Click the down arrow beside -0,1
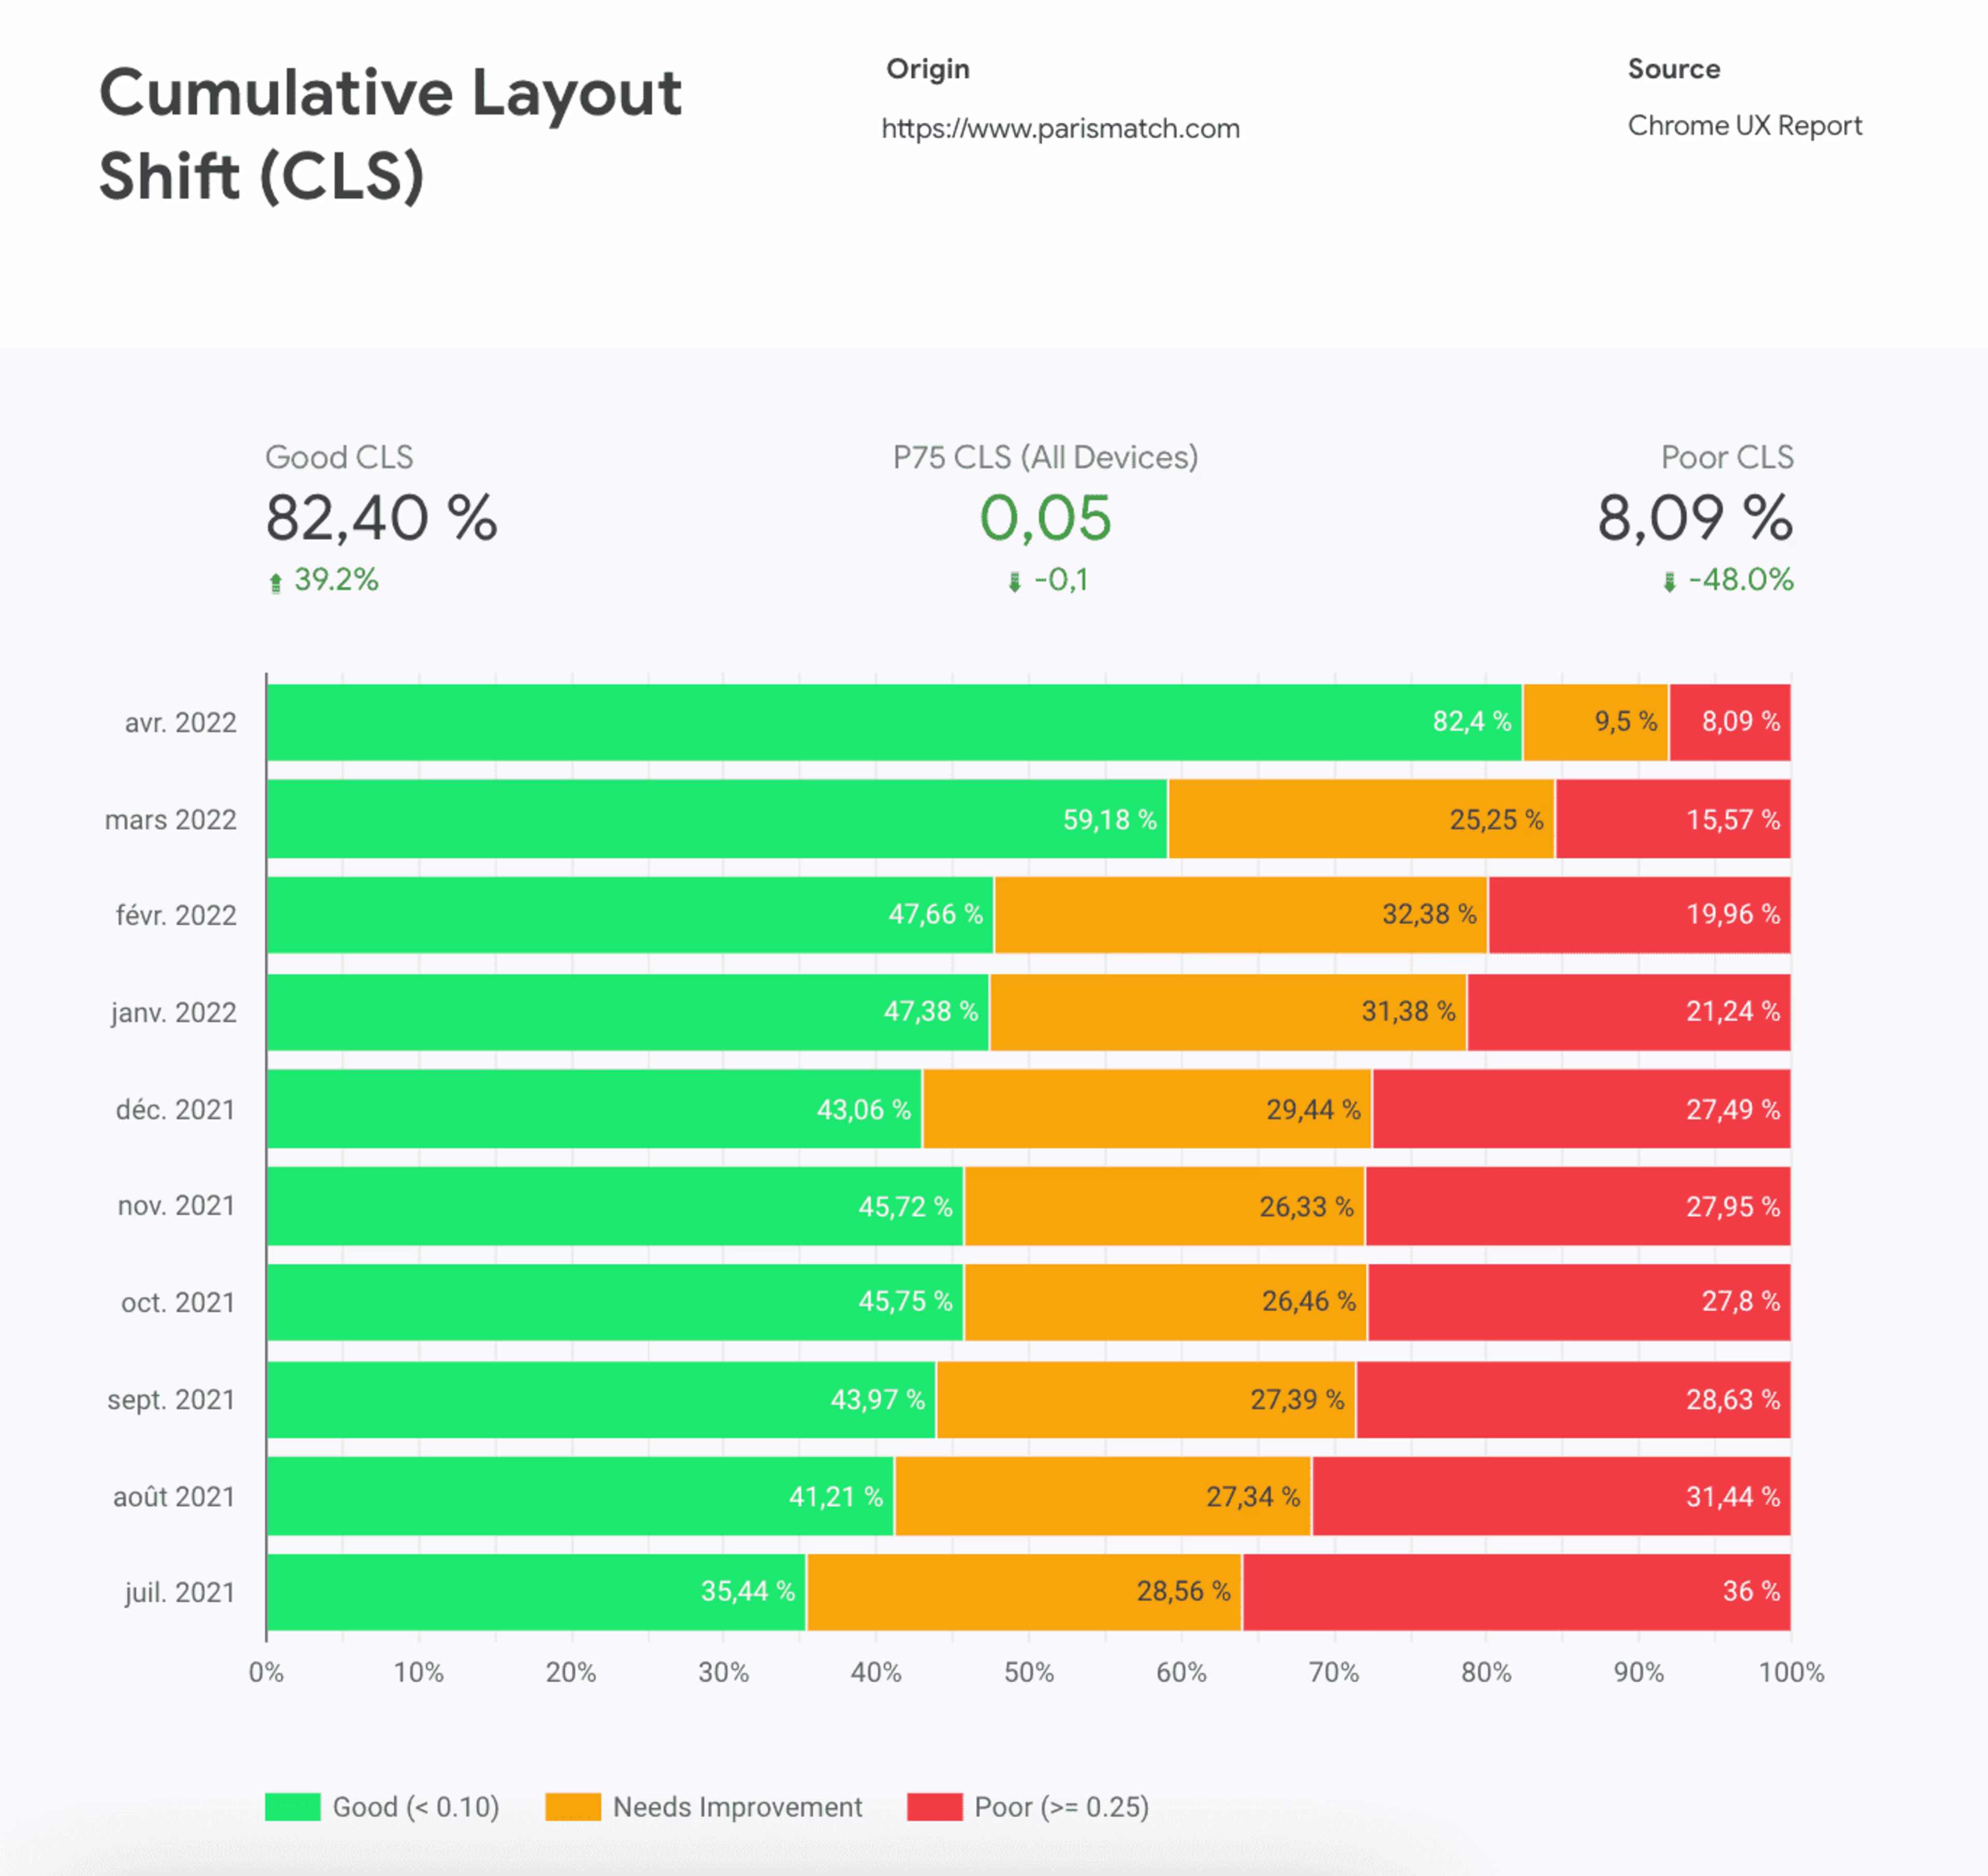Image resolution: width=1988 pixels, height=1876 pixels. (1014, 582)
